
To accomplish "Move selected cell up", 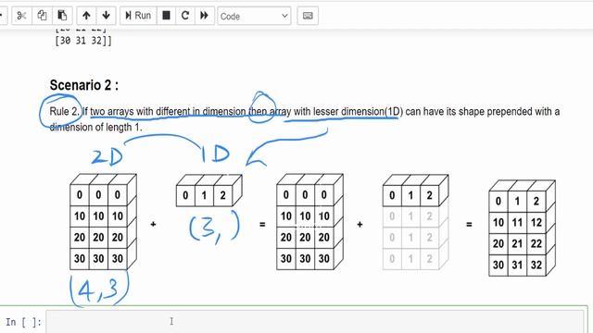I will pyautogui.click(x=86, y=16).
